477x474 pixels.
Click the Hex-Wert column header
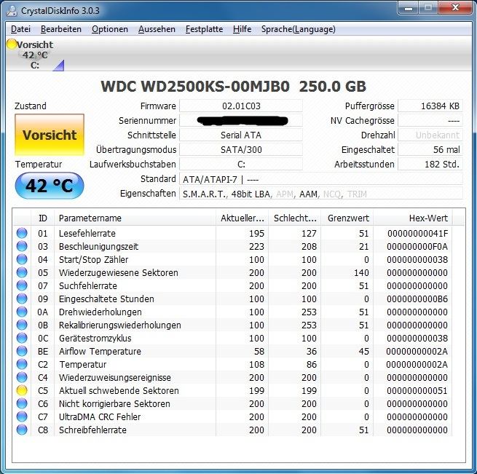click(412, 218)
